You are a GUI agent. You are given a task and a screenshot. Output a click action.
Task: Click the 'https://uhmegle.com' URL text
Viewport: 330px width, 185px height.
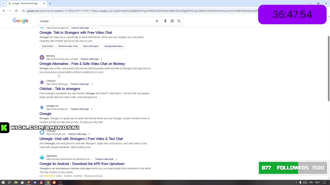pyautogui.click(x=56, y=134)
